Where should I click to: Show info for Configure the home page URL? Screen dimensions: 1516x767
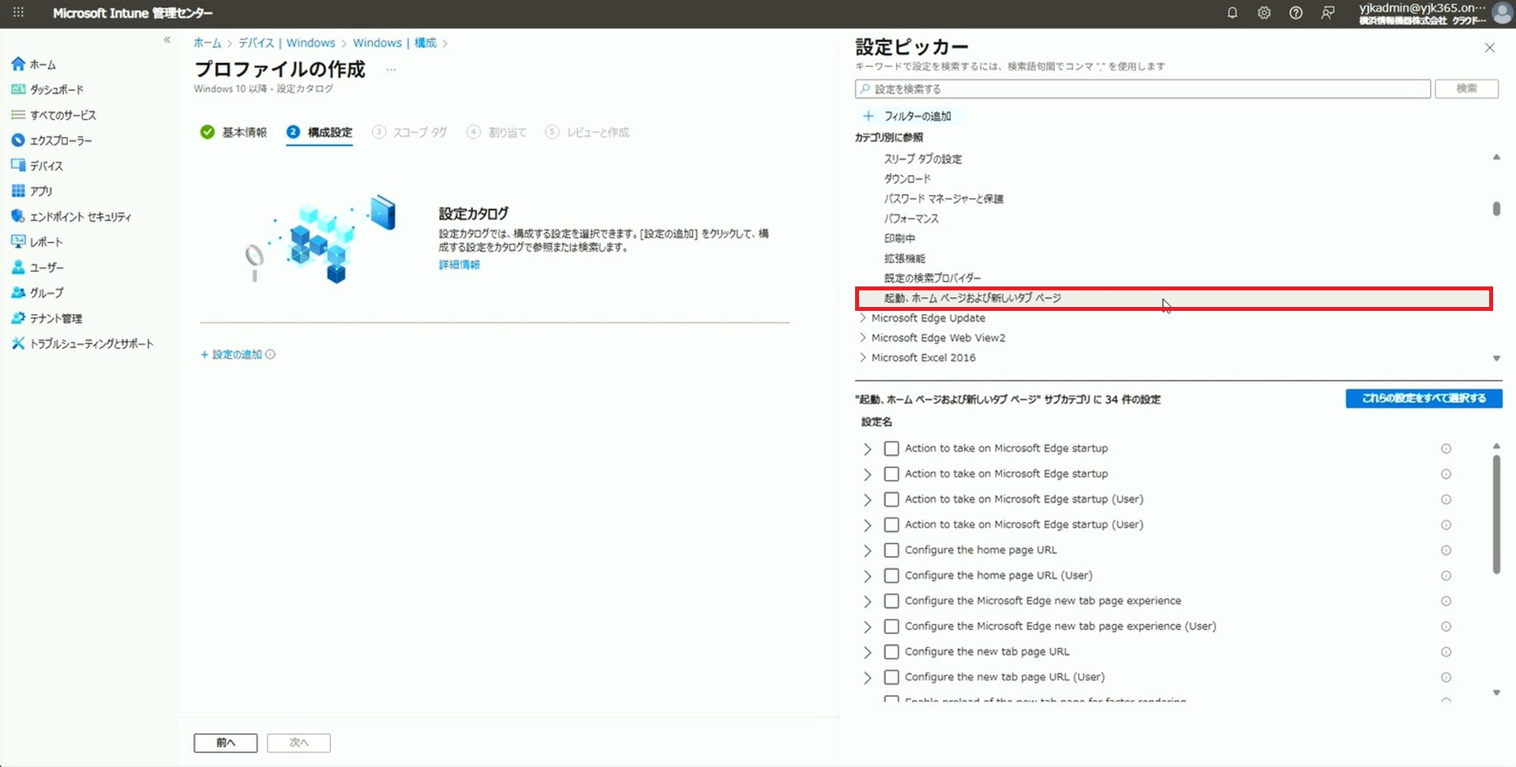click(1446, 550)
